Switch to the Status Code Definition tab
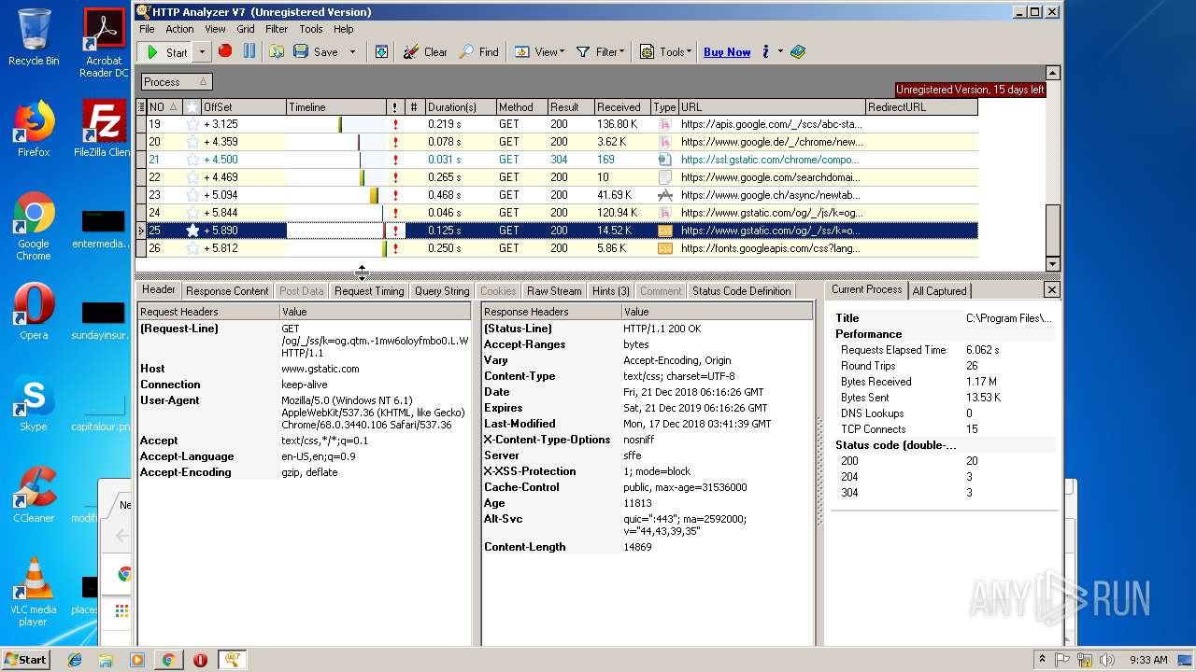Image resolution: width=1196 pixels, height=672 pixels. pos(741,291)
